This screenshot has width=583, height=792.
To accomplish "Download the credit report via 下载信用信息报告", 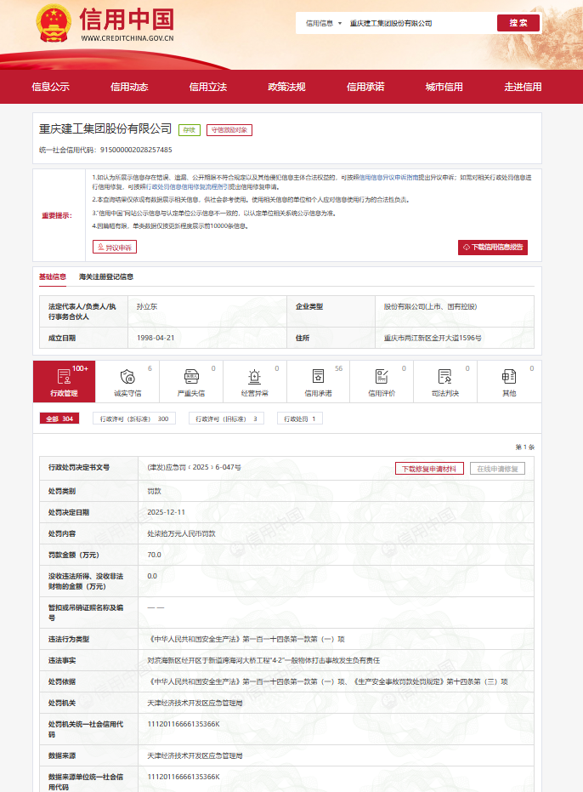I will click(493, 247).
